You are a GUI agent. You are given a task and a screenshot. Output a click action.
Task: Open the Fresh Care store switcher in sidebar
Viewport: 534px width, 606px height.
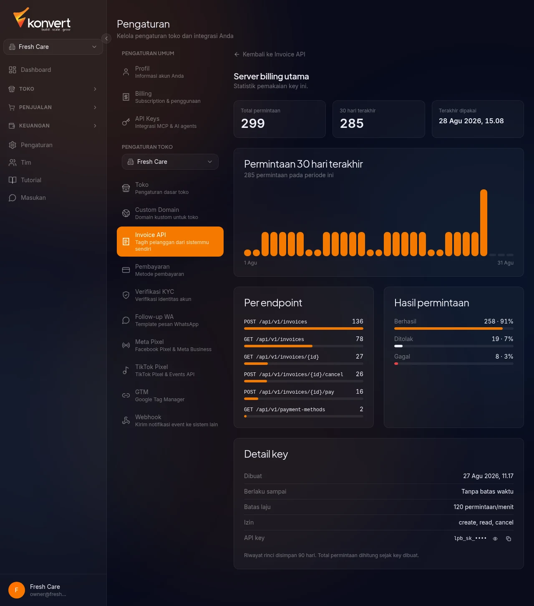pyautogui.click(x=53, y=47)
